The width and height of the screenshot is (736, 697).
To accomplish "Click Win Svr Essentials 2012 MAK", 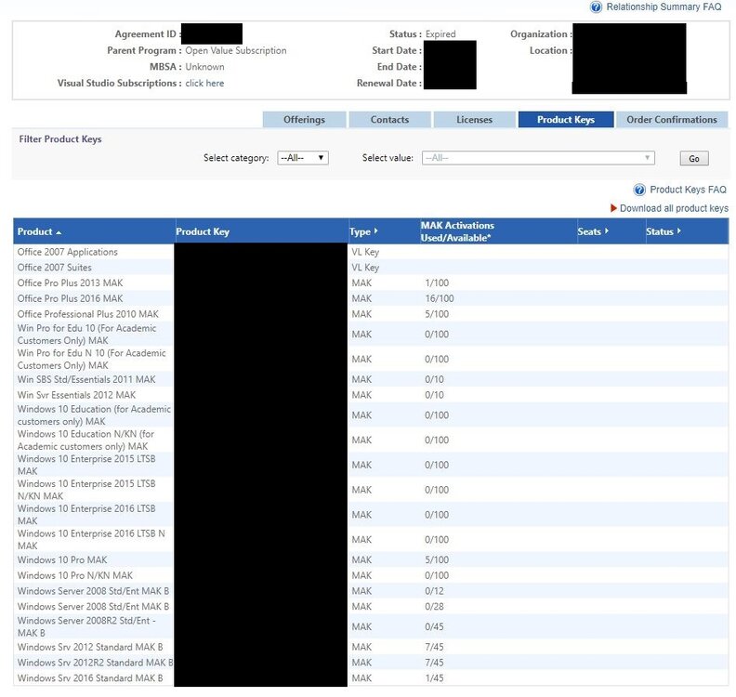I will click(x=76, y=395).
